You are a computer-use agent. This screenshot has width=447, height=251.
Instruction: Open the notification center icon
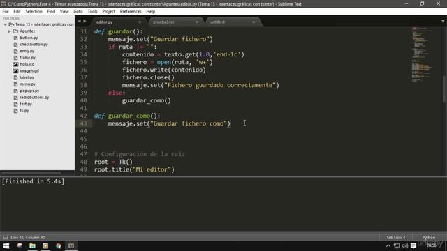[x=413, y=245]
